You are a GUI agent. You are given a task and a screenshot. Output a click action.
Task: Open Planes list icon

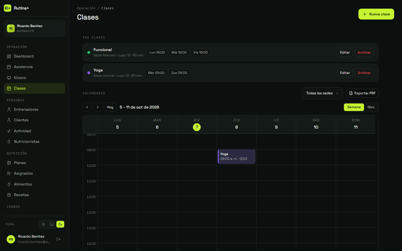point(9,163)
